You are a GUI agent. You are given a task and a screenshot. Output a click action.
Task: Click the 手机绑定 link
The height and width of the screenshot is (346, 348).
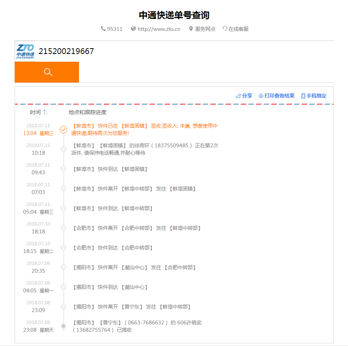316,96
